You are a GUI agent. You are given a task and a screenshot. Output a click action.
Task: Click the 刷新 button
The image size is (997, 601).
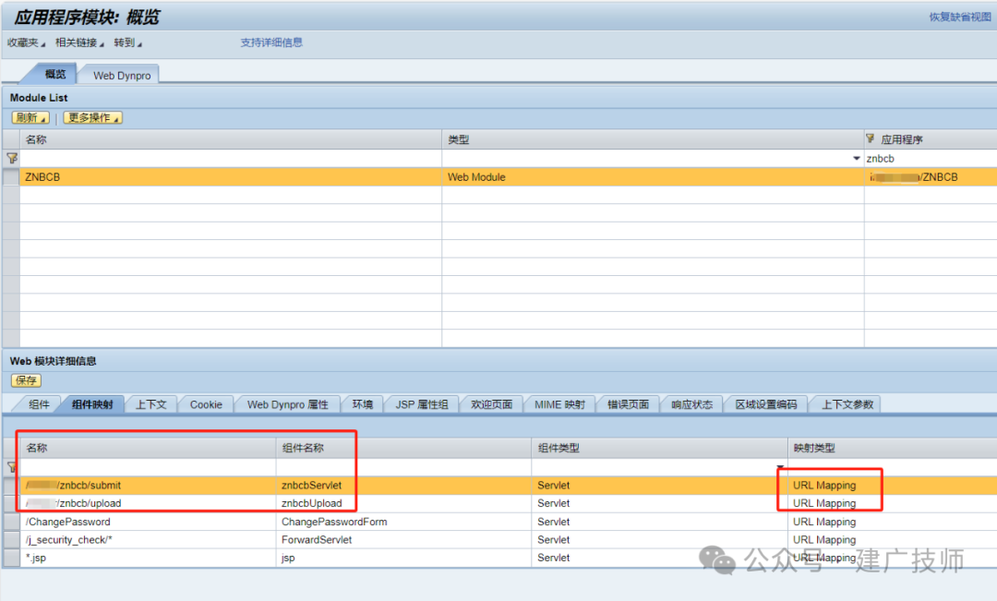tap(30, 117)
